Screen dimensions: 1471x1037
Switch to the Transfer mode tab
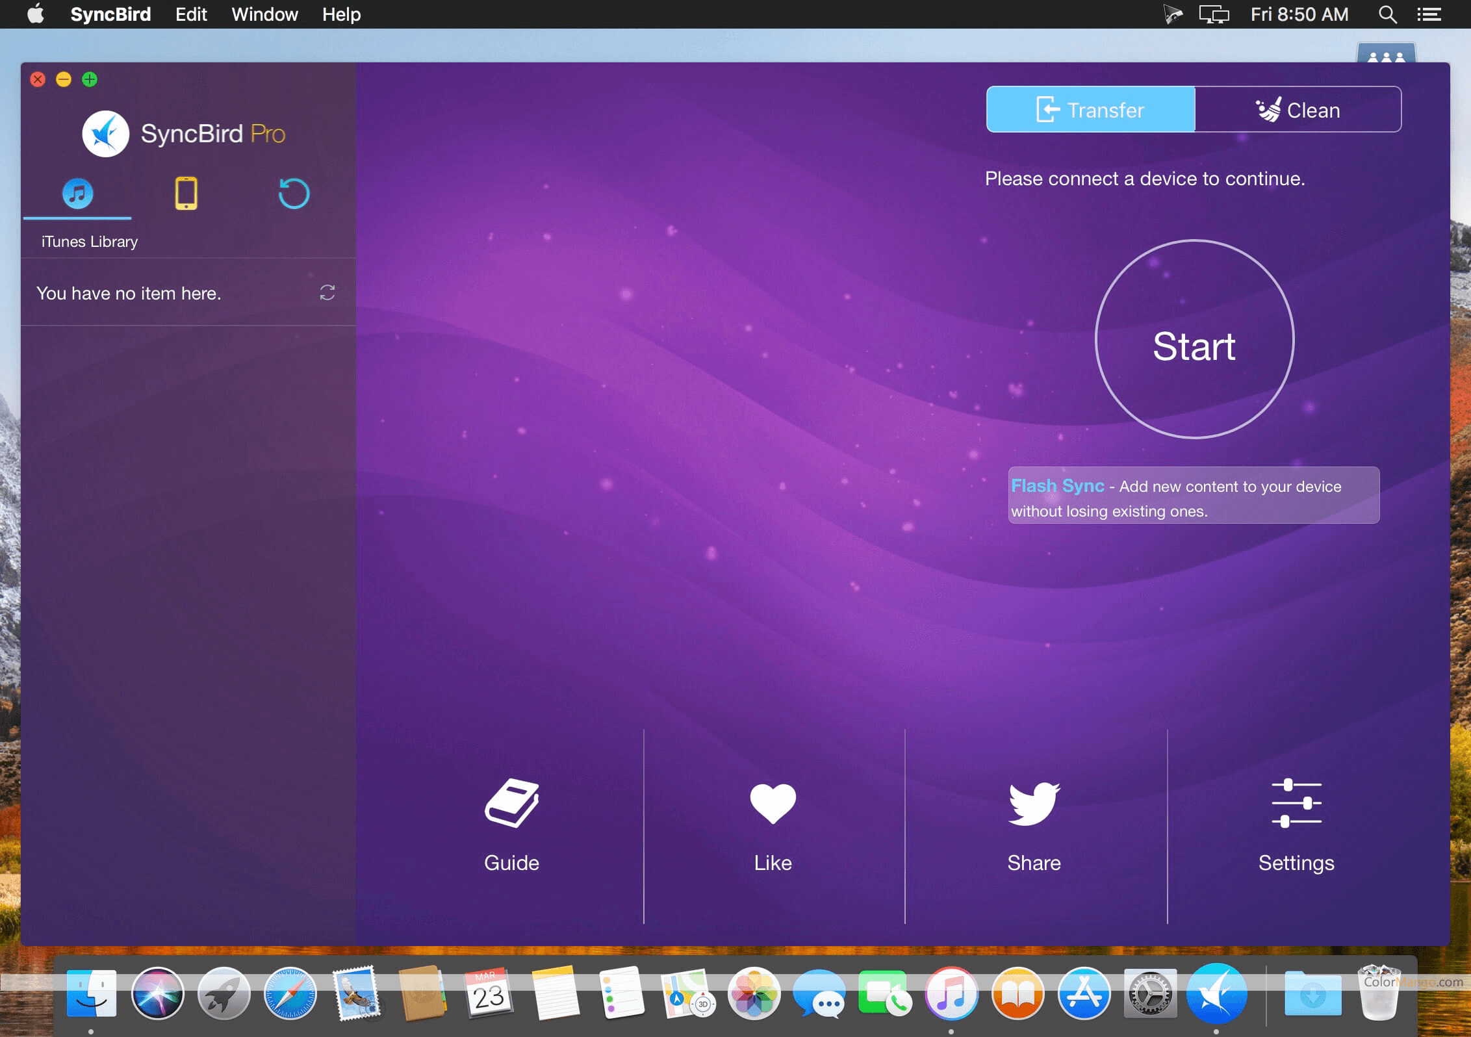pyautogui.click(x=1090, y=110)
